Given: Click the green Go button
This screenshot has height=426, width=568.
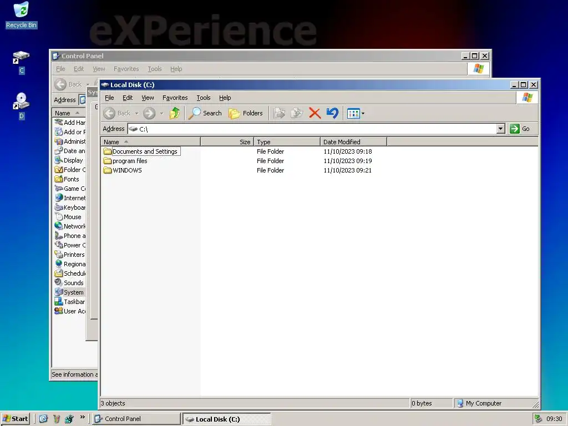Looking at the screenshot, I should click(x=520, y=129).
